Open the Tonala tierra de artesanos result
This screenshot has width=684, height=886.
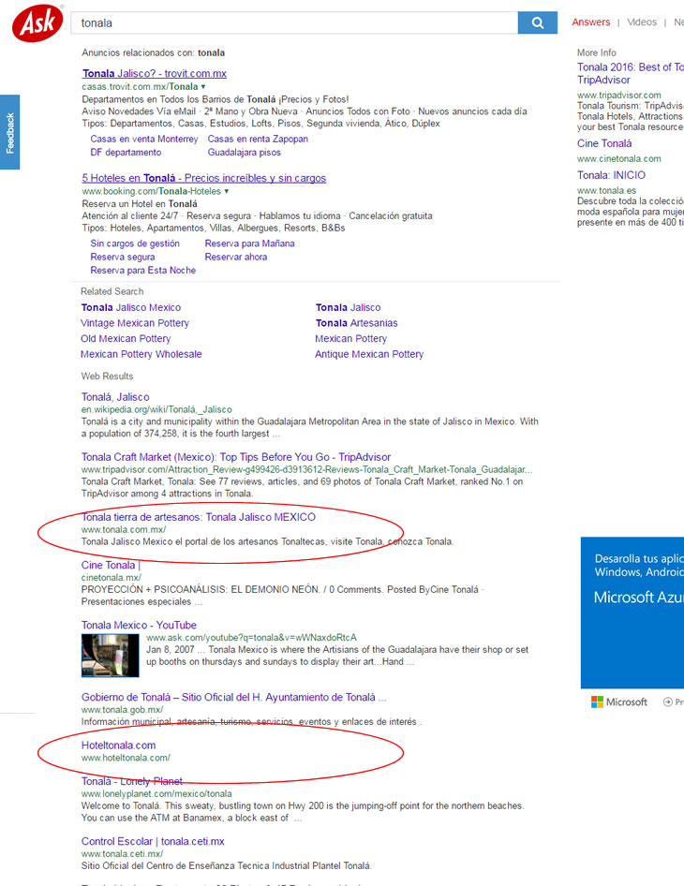198,517
